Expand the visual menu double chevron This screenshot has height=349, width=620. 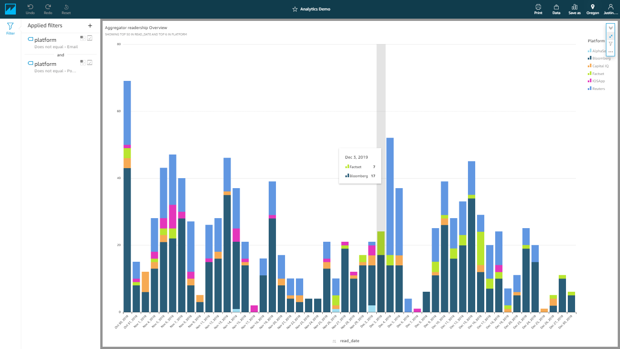coord(610,28)
